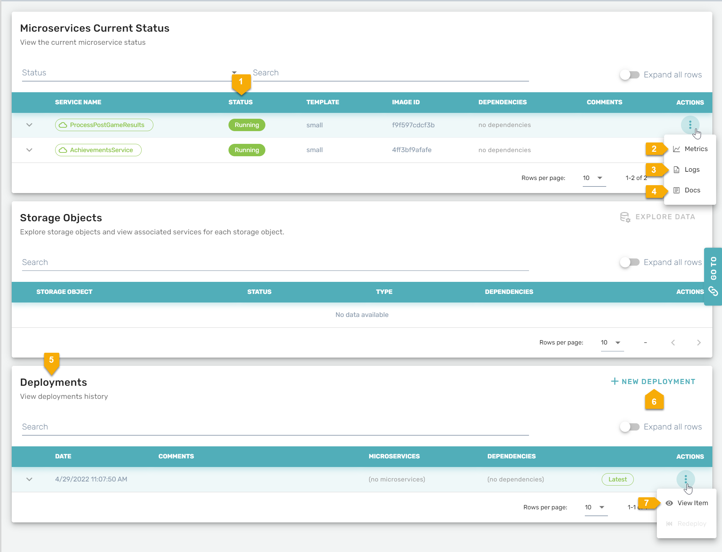Toggle Expand all rows for Storage Objects
Image resolution: width=722 pixels, height=552 pixels.
[x=630, y=262]
